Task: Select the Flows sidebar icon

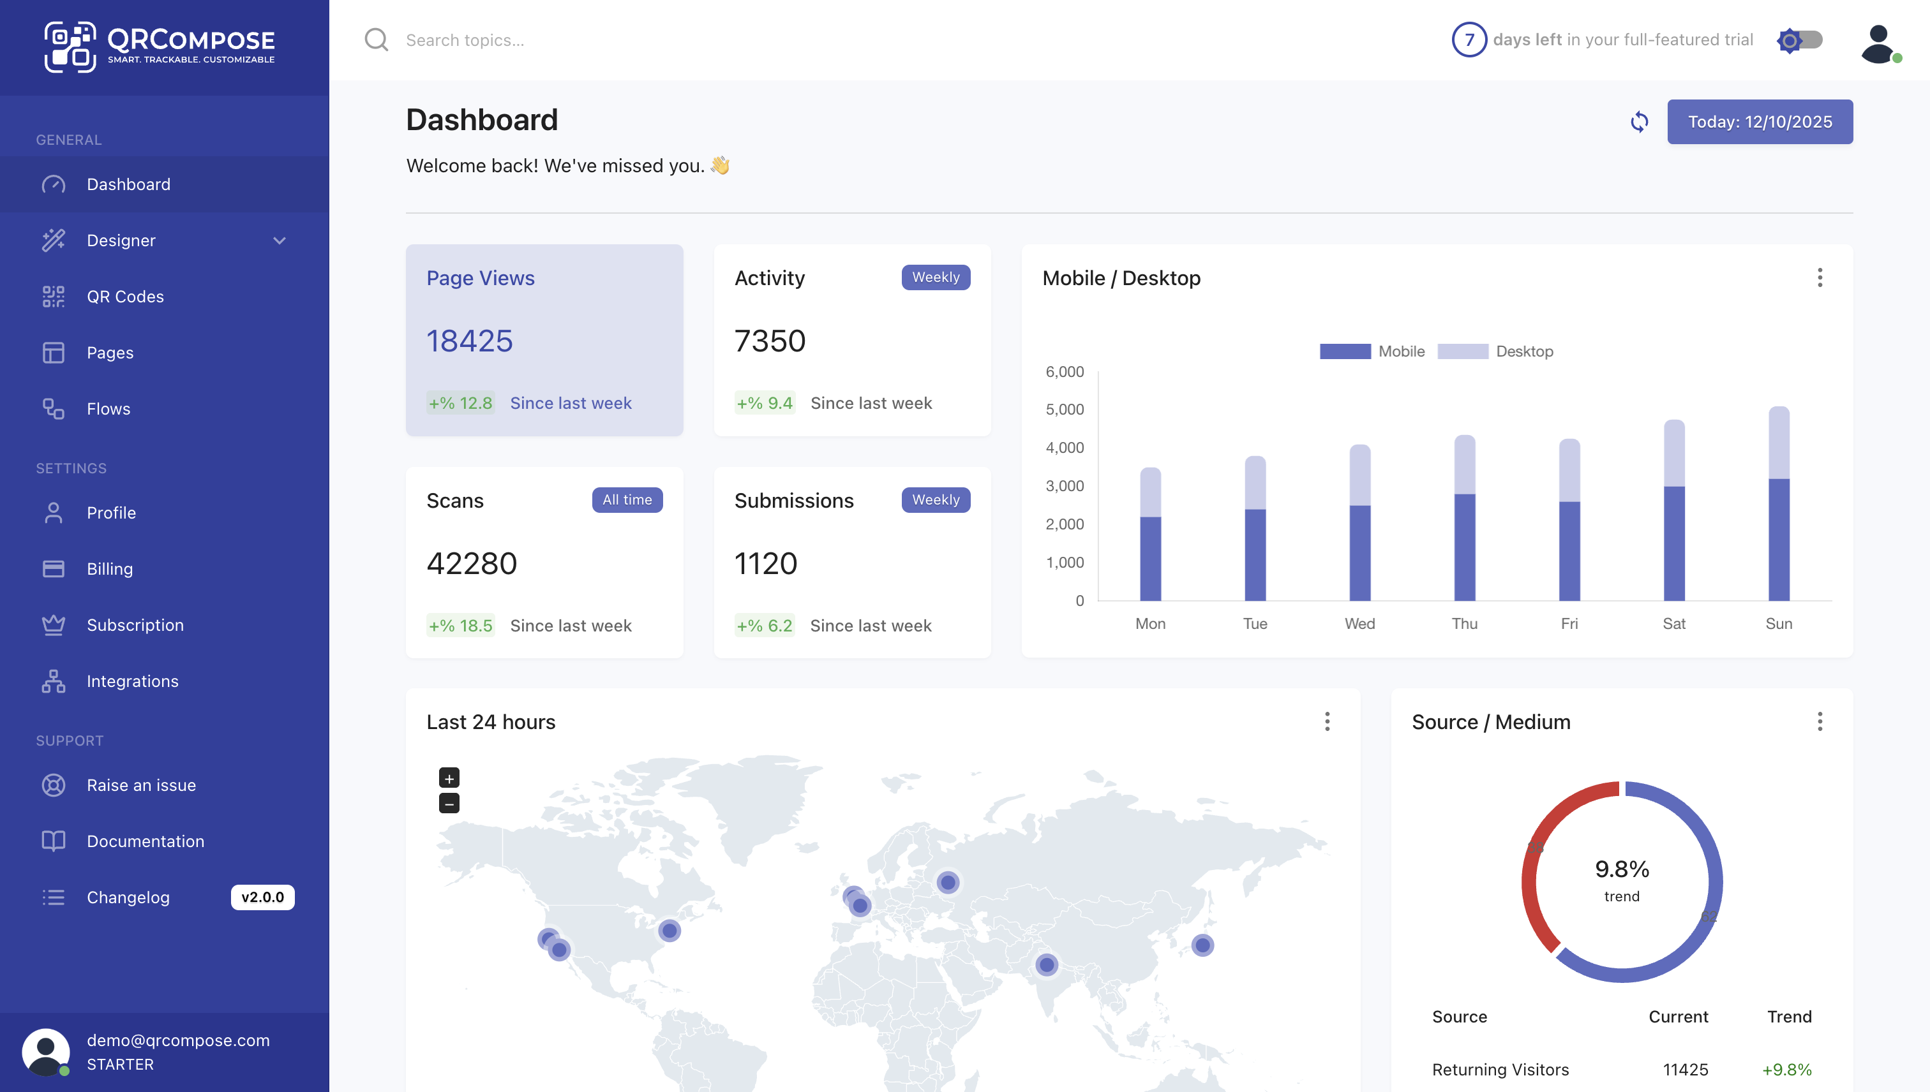Action: click(x=53, y=409)
